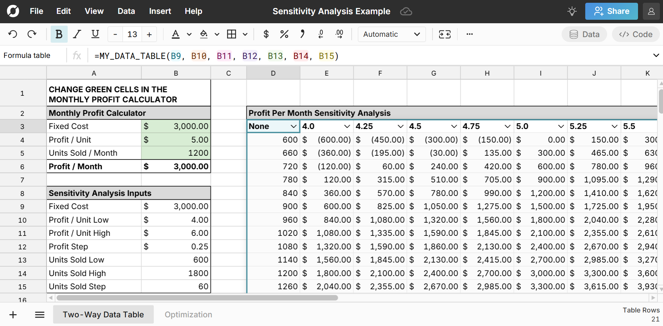Apply currency dollar format

point(266,34)
